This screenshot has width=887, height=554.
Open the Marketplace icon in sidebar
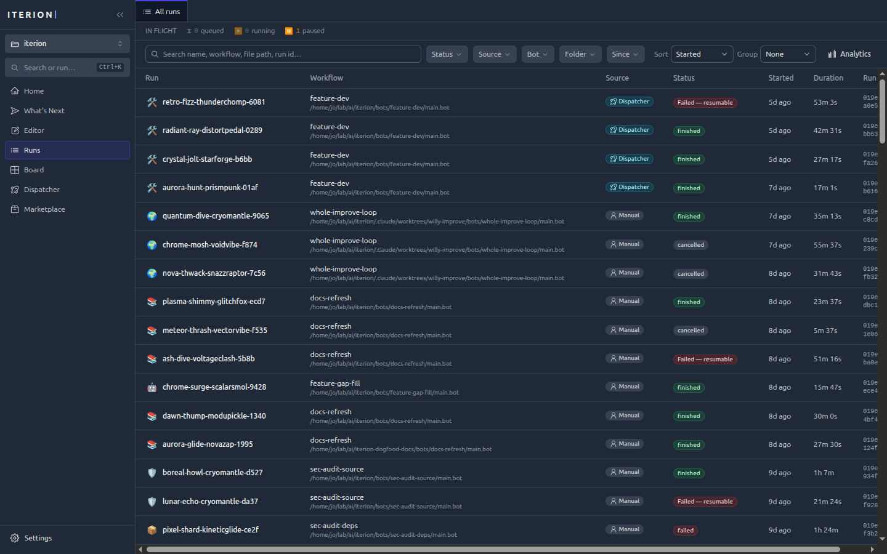pos(15,209)
